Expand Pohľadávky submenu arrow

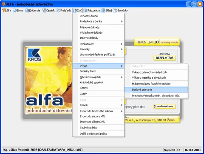(122, 44)
